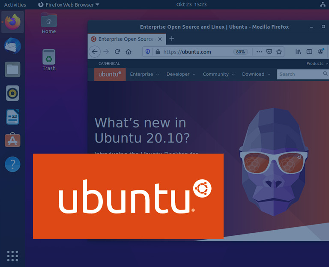Open the Canonical Products dropdown
This screenshot has height=267, width=329.
click(317, 63)
